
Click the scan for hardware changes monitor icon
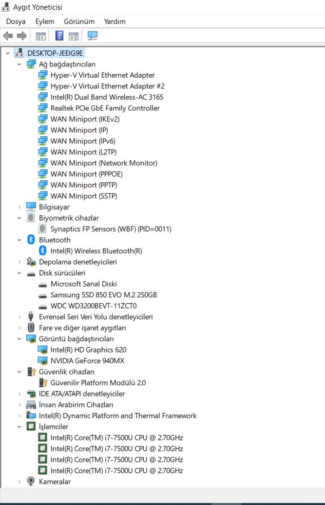click(x=93, y=36)
